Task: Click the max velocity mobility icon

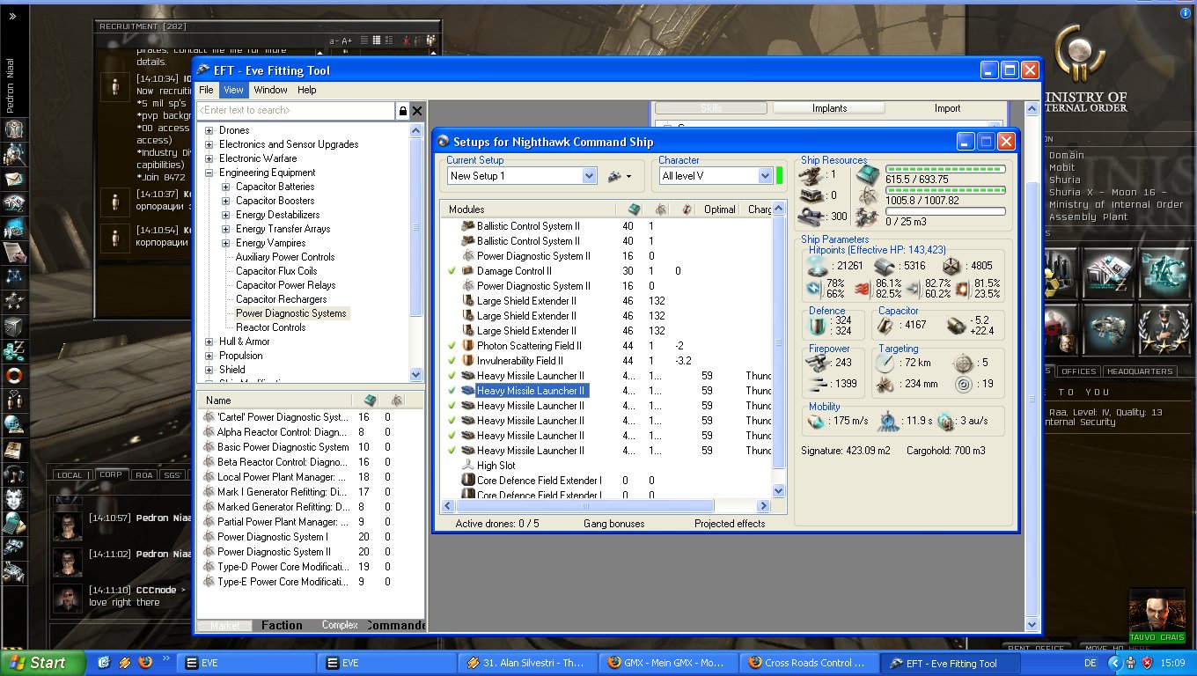Action: pos(816,422)
